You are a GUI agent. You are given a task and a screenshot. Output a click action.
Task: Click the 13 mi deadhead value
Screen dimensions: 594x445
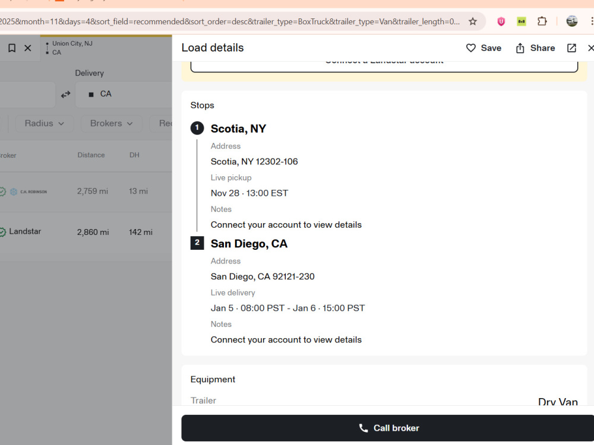pos(138,192)
